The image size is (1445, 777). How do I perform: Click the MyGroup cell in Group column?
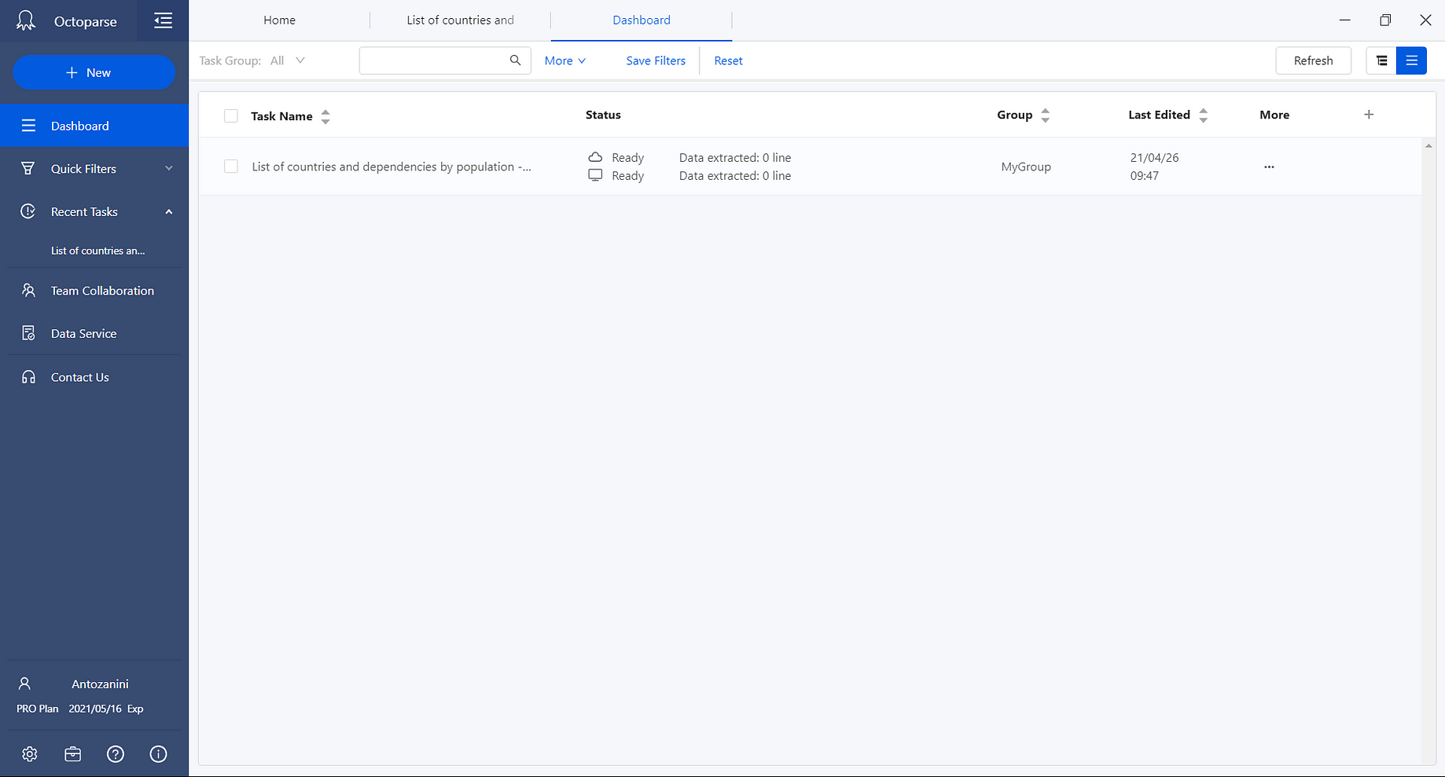click(1026, 167)
